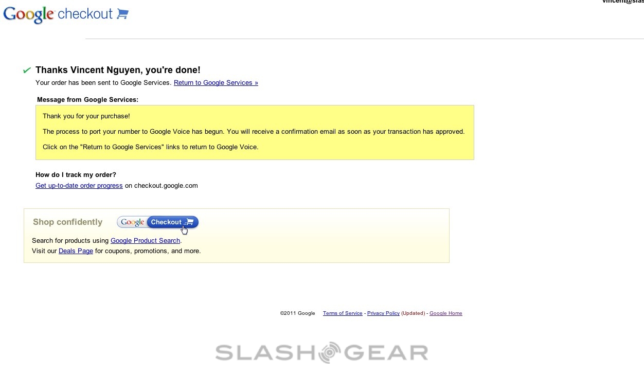This screenshot has width=644, height=373.
Task: Click the 'Shop confidently' heading text
Action: click(67, 222)
